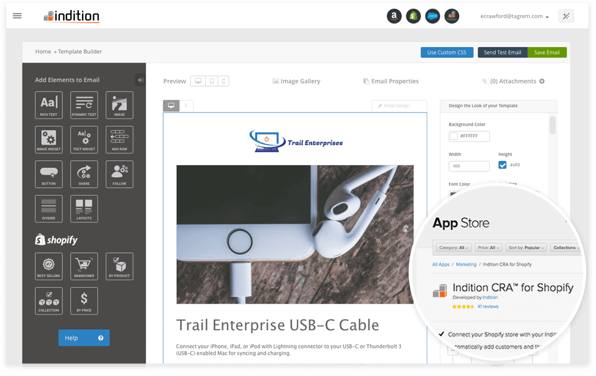Insert Shopify Abandoned cart block
This screenshot has height=376, width=596.
(84, 266)
